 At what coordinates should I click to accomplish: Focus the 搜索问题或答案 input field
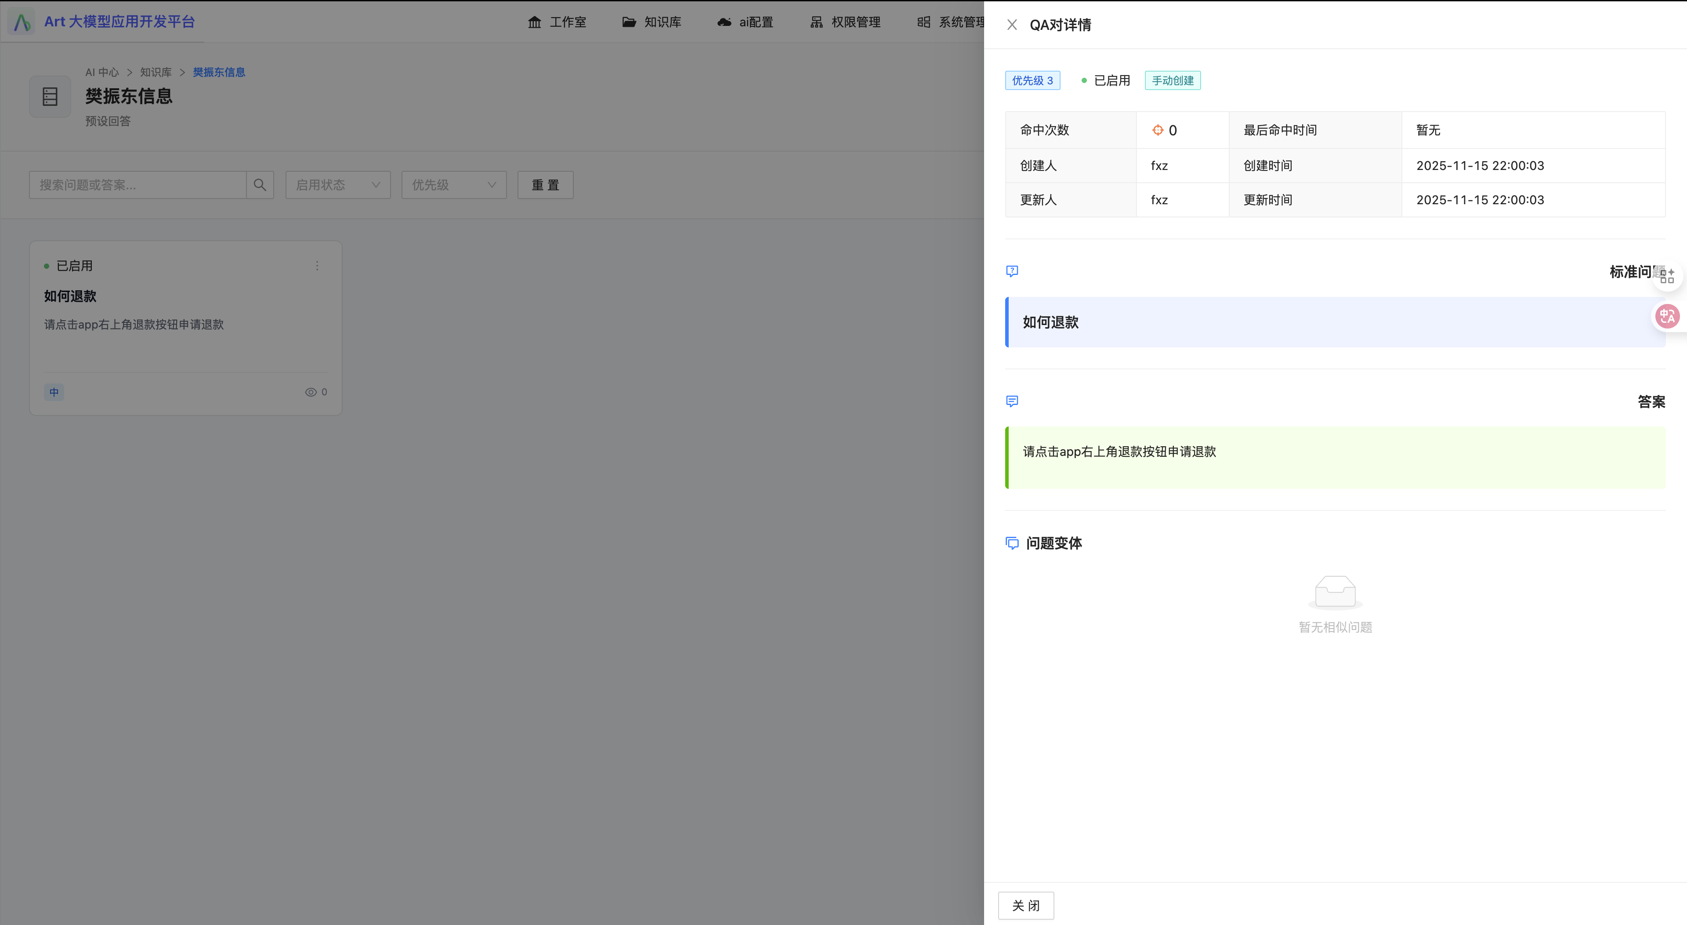138,185
